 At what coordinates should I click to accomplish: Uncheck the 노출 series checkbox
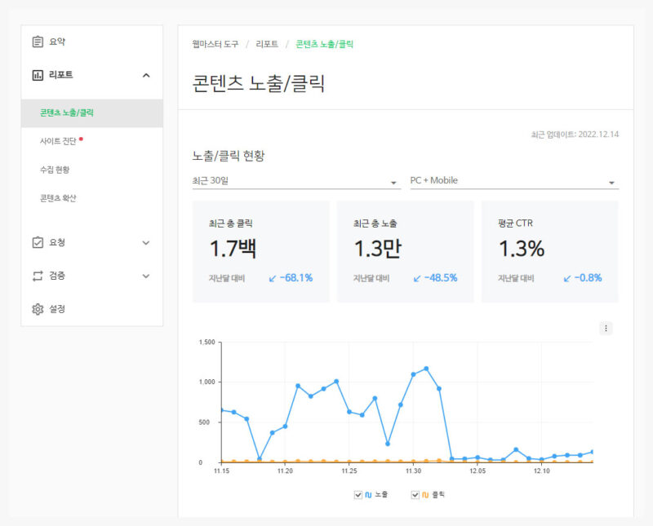[x=358, y=495]
